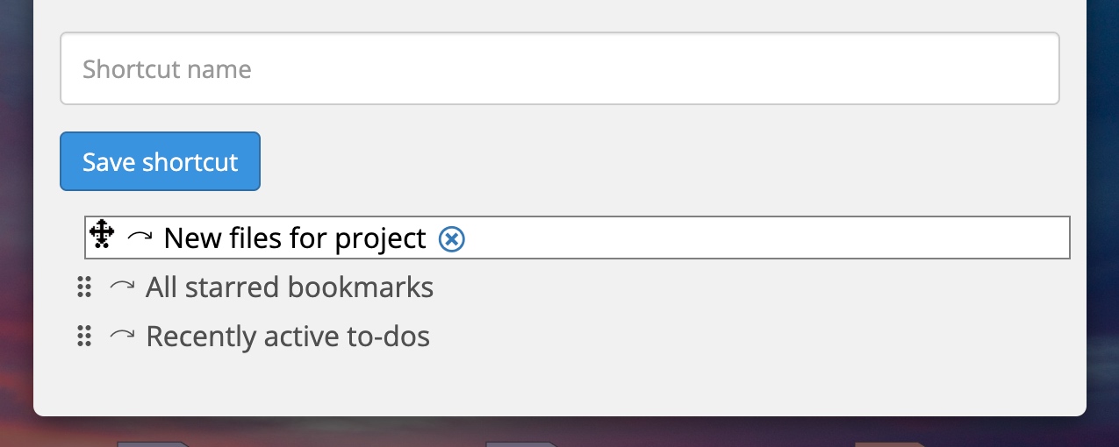Grab the drag handle for Recently active to-dos

84,337
